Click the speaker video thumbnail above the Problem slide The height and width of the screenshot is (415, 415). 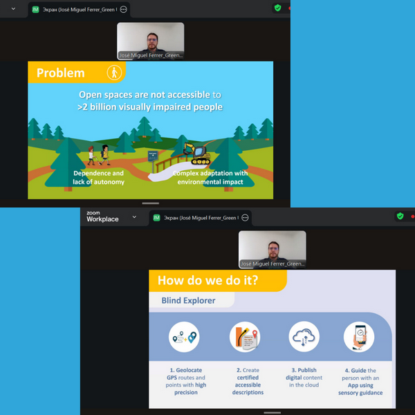(x=150, y=41)
